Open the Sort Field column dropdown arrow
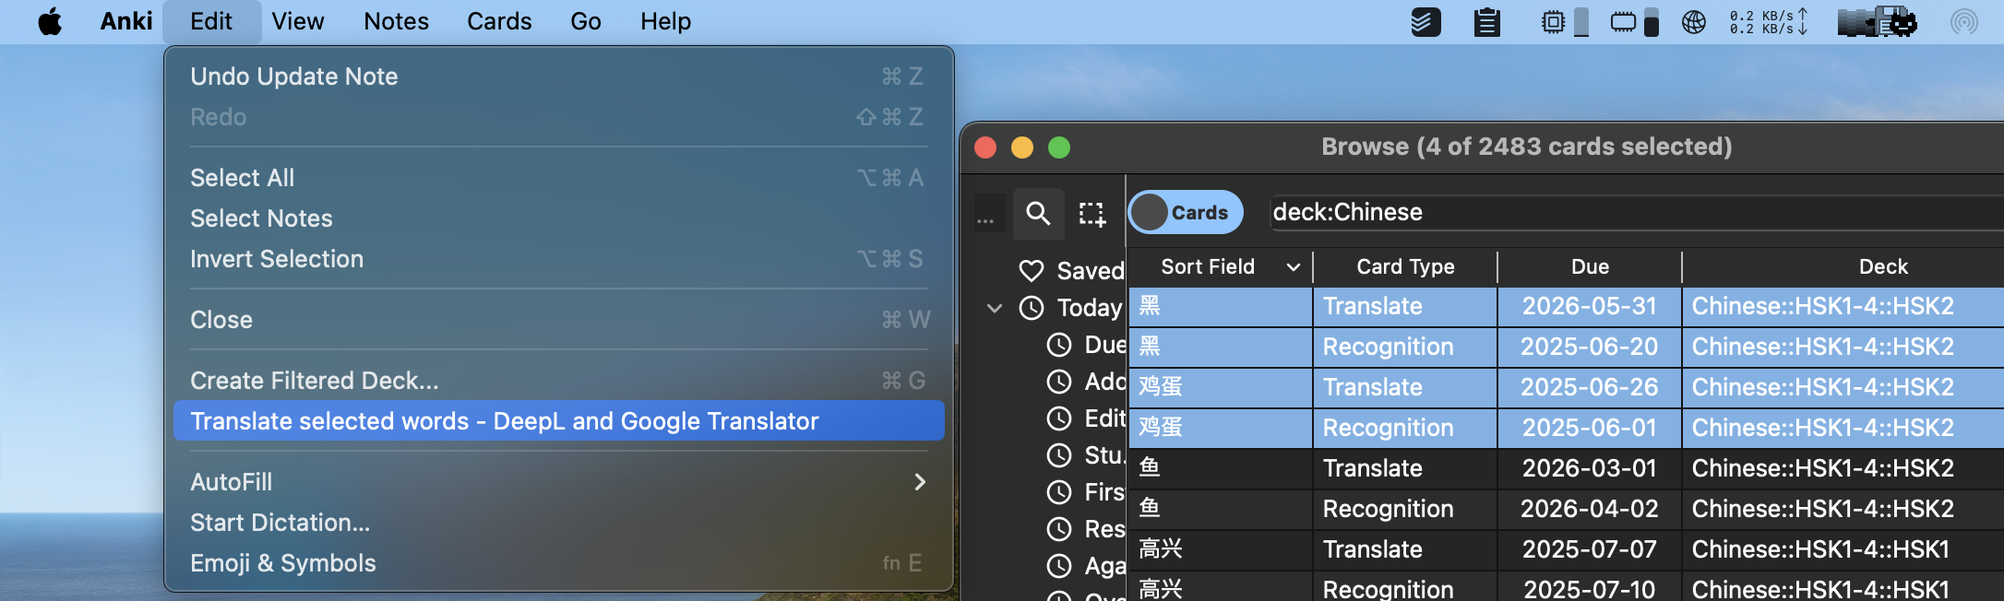 coord(1293,267)
